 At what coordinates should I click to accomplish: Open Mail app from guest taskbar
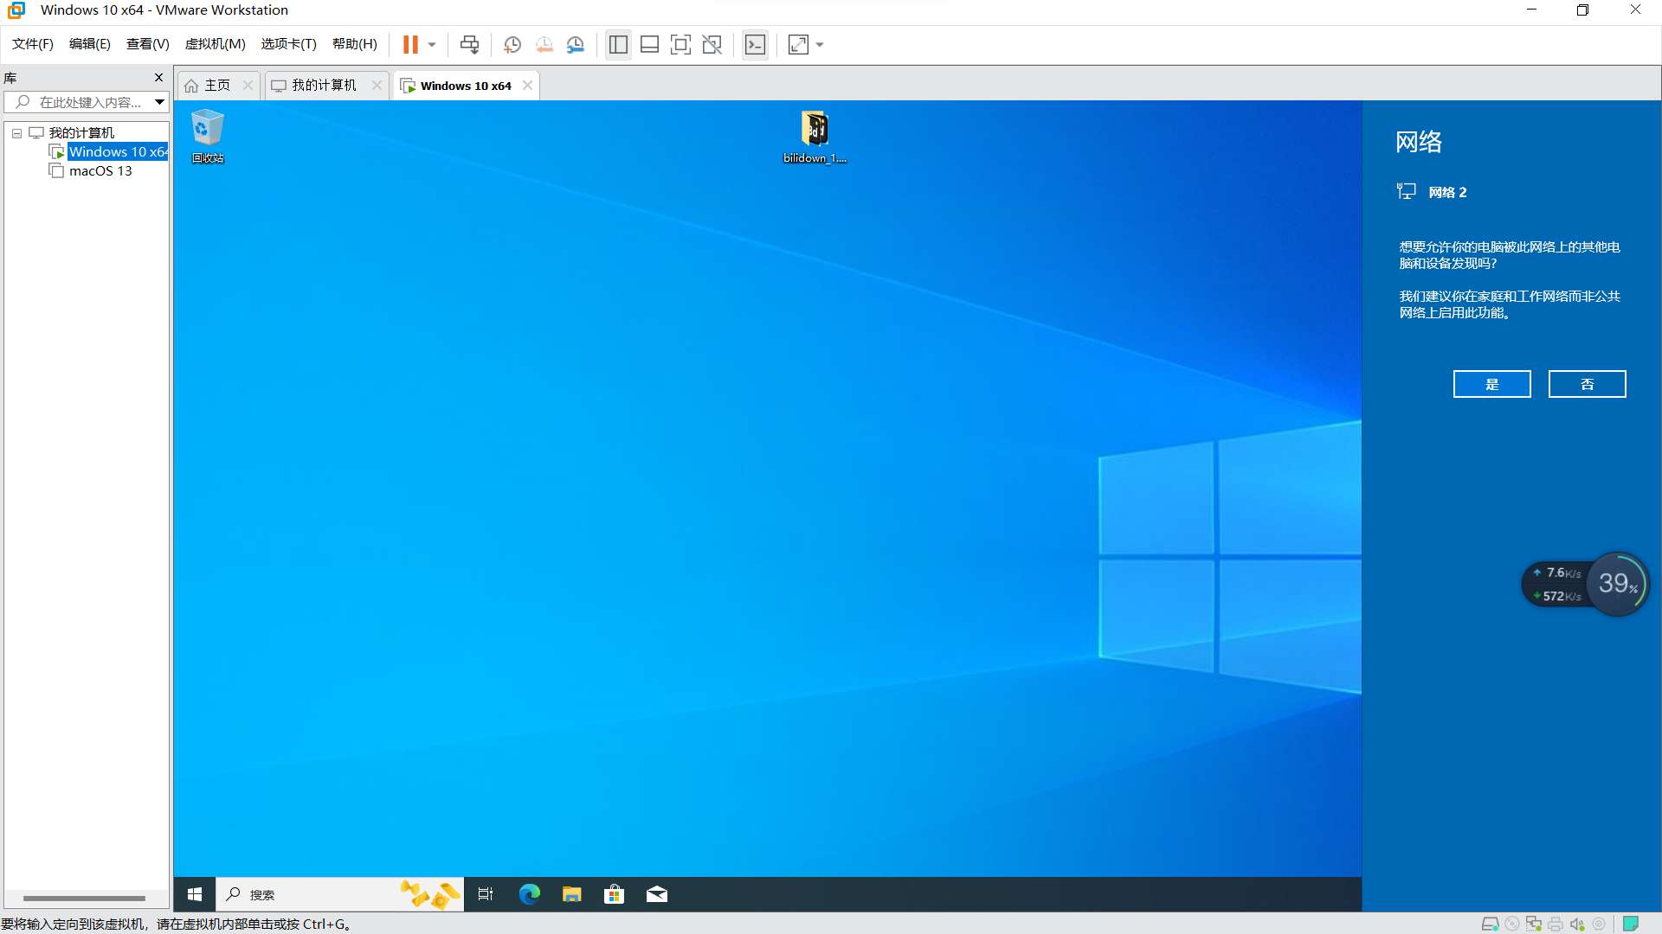[657, 894]
